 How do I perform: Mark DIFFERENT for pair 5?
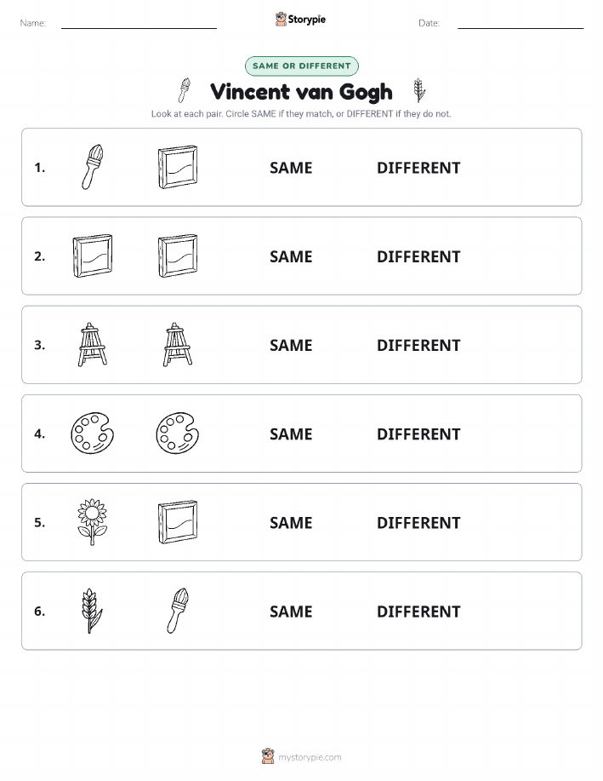point(418,522)
